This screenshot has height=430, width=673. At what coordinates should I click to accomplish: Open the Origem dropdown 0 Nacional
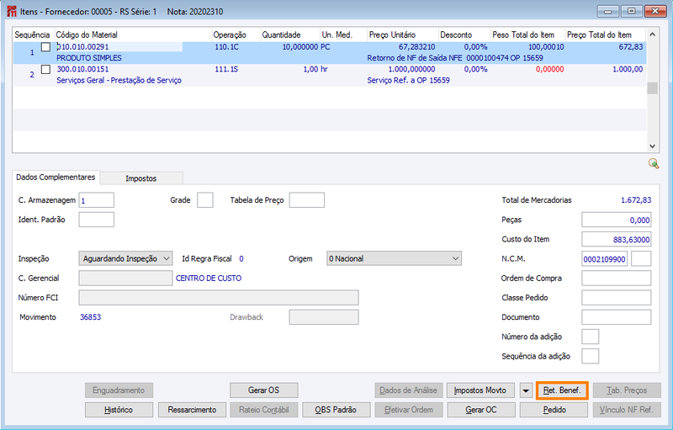point(394,258)
